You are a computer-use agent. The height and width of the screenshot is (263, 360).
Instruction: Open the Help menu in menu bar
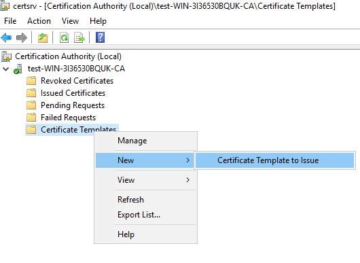[x=98, y=21]
